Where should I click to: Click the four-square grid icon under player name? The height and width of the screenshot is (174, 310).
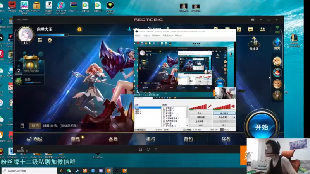40,40
